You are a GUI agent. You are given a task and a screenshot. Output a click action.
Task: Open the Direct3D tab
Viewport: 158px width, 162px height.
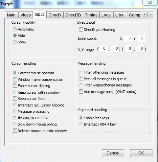pos(73,15)
